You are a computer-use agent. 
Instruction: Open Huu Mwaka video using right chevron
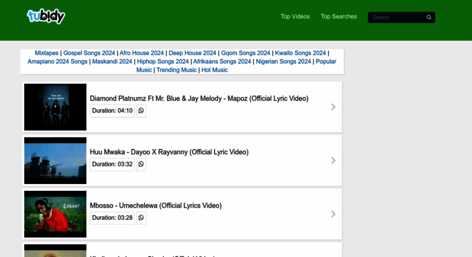pos(333,160)
